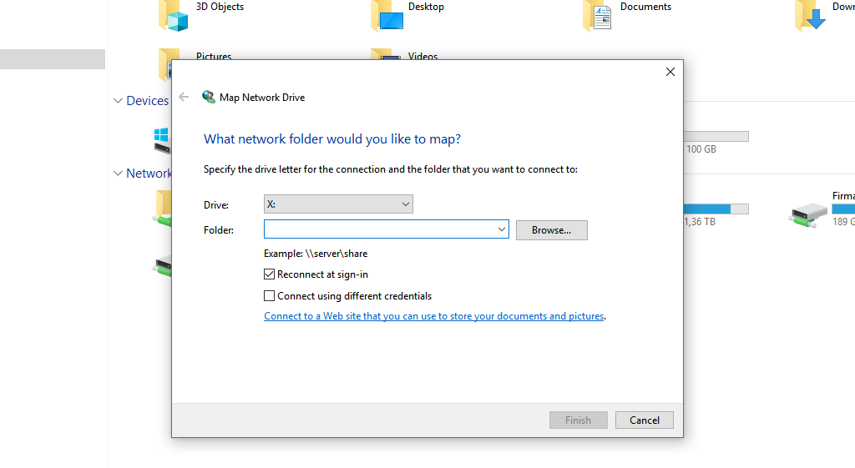Click the back arrow in the dialog

pyautogui.click(x=184, y=97)
